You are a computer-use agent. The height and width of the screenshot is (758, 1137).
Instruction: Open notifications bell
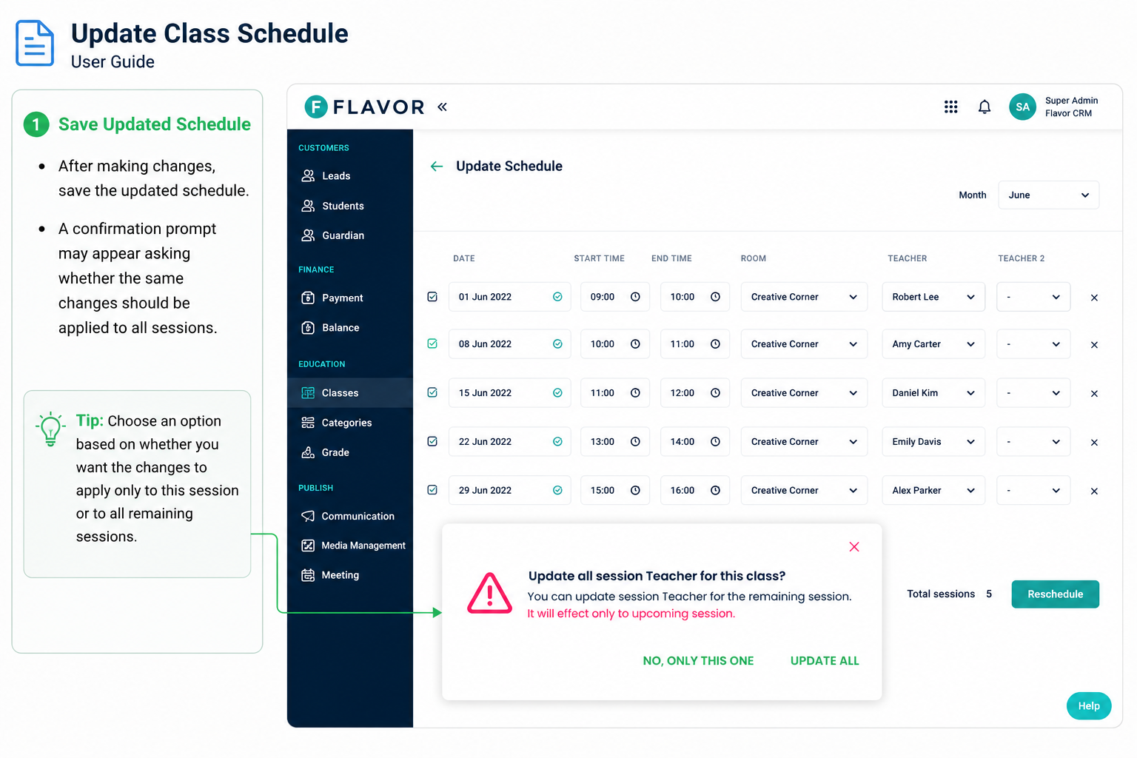tap(985, 107)
